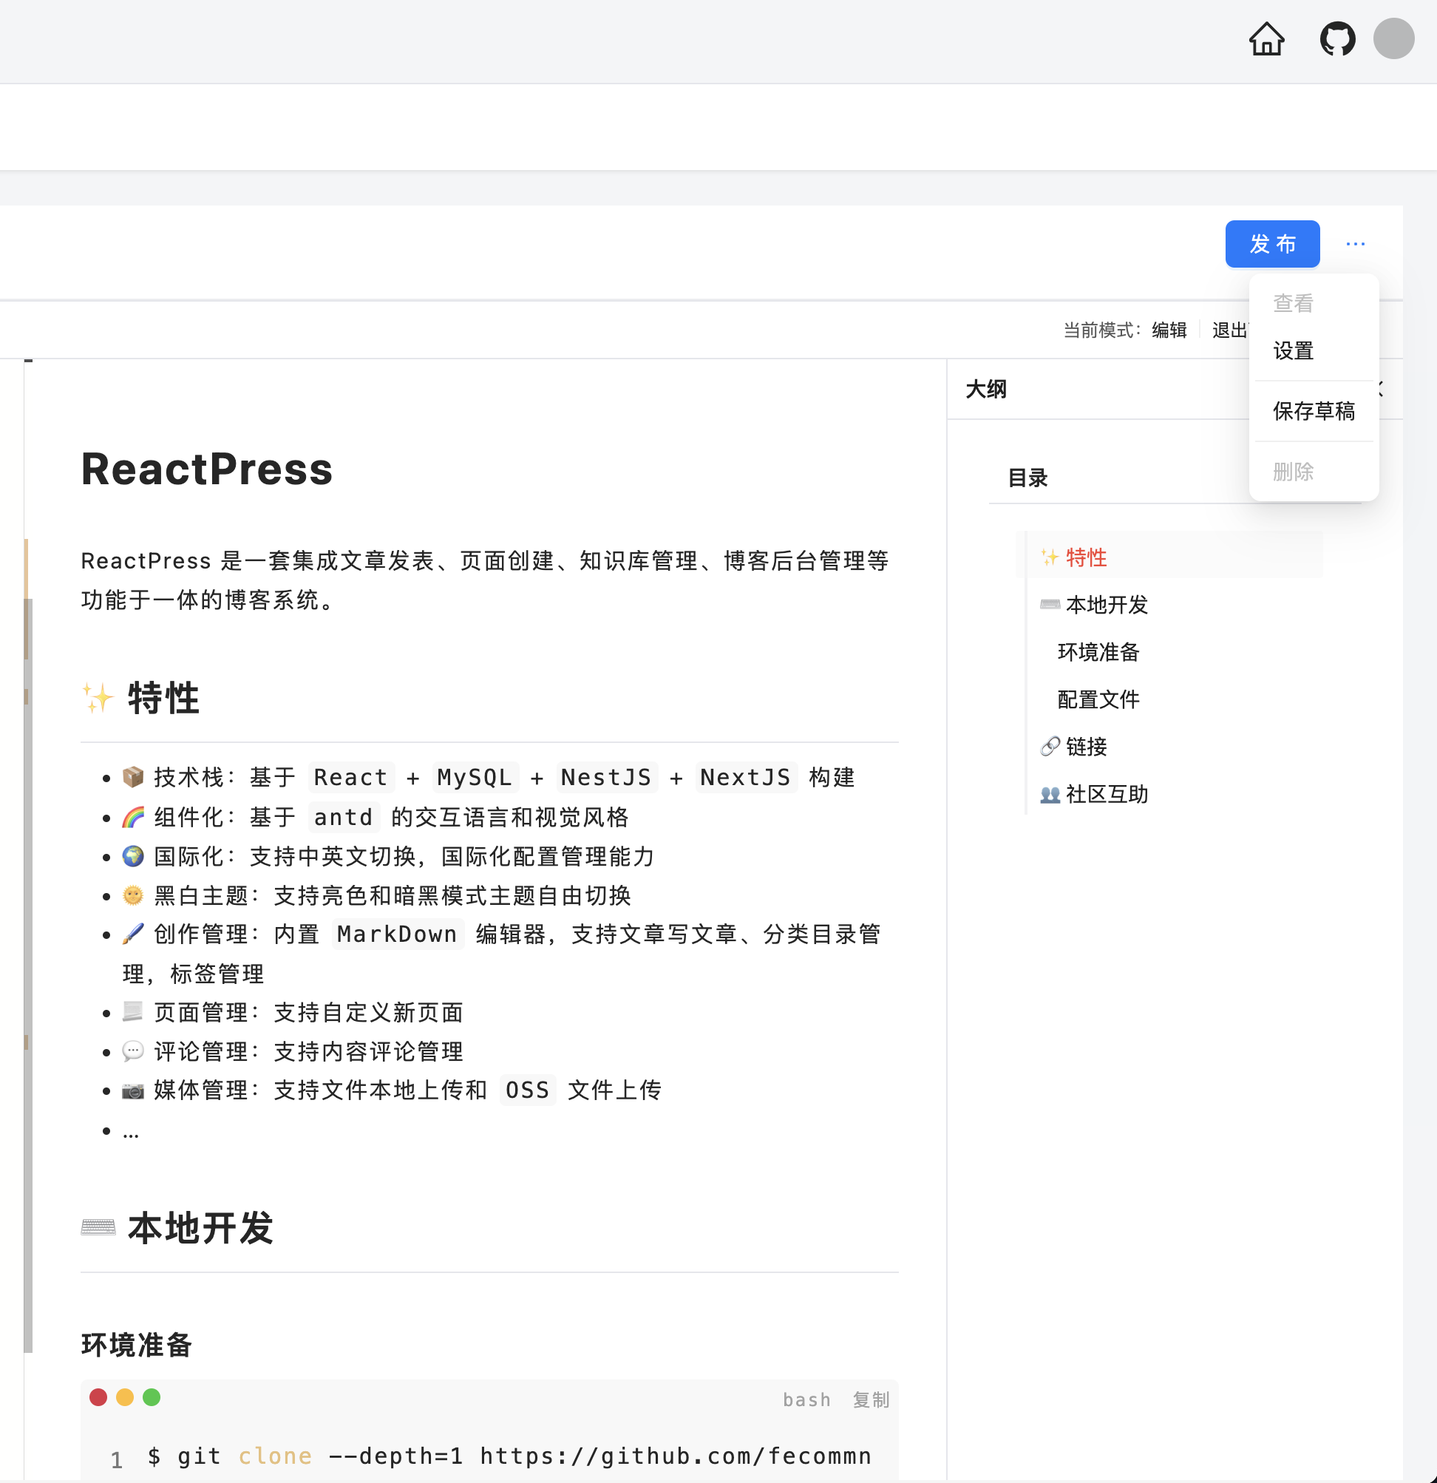This screenshot has height=1483, width=1437.
Task: Click the blue 发布 publish button
Action: [1272, 244]
